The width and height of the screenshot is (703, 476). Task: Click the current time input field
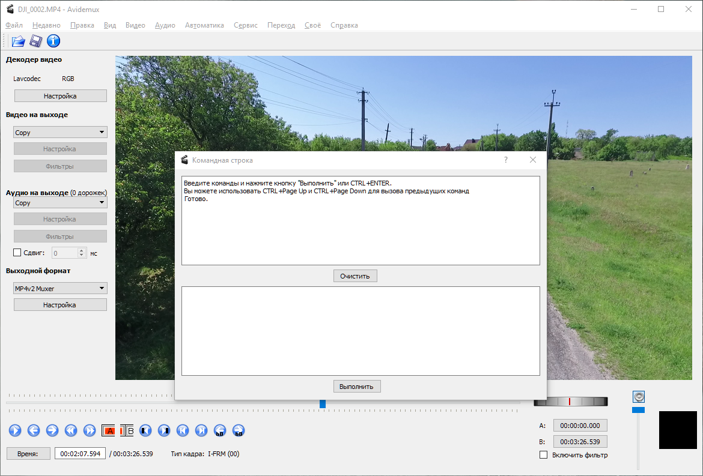[81, 454]
